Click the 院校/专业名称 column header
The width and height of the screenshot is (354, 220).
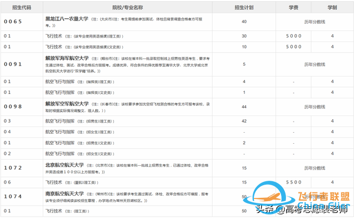[x=128, y=7]
